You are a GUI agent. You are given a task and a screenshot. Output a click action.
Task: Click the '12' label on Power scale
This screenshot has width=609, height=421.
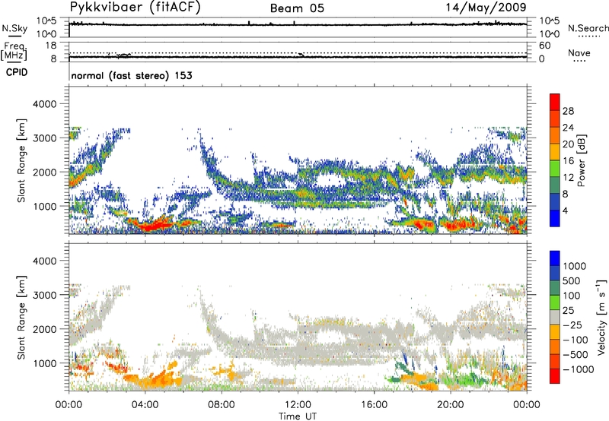(x=568, y=178)
